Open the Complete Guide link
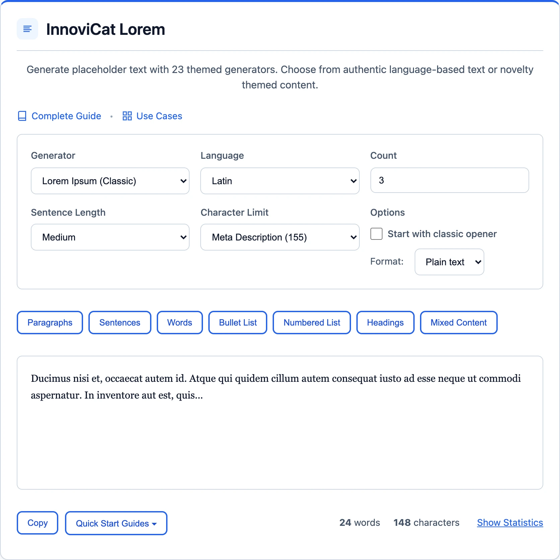This screenshot has height=560, width=560. (66, 116)
